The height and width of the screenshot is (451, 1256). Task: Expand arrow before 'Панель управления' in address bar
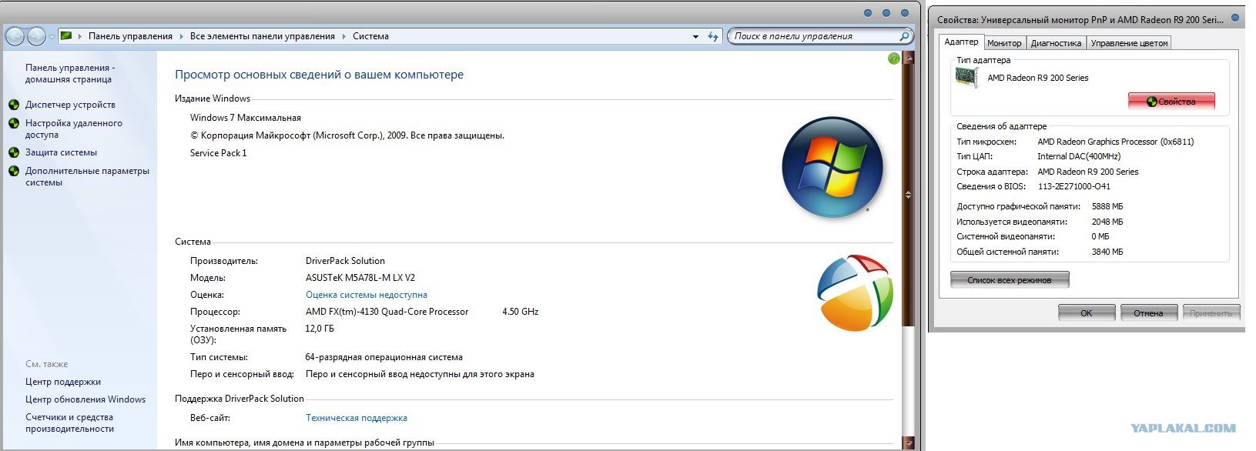(x=80, y=36)
